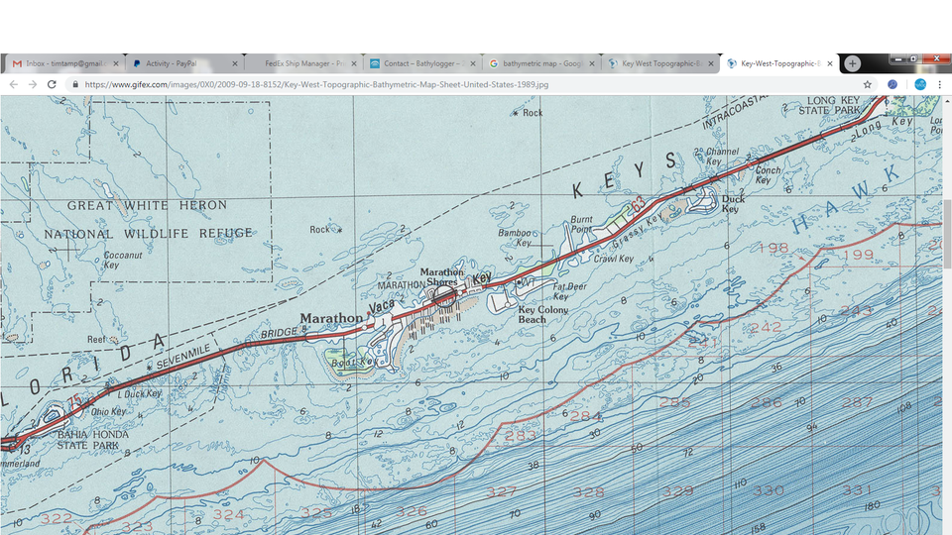Close the FedEx Ship Manager tab
This screenshot has height=535, width=952.
[354, 63]
